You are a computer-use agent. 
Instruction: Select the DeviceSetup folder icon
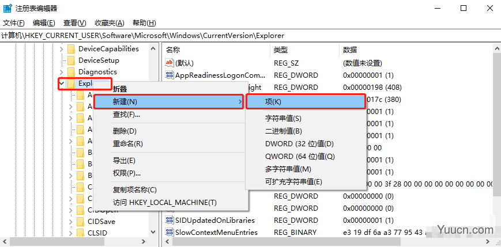tap(71, 60)
